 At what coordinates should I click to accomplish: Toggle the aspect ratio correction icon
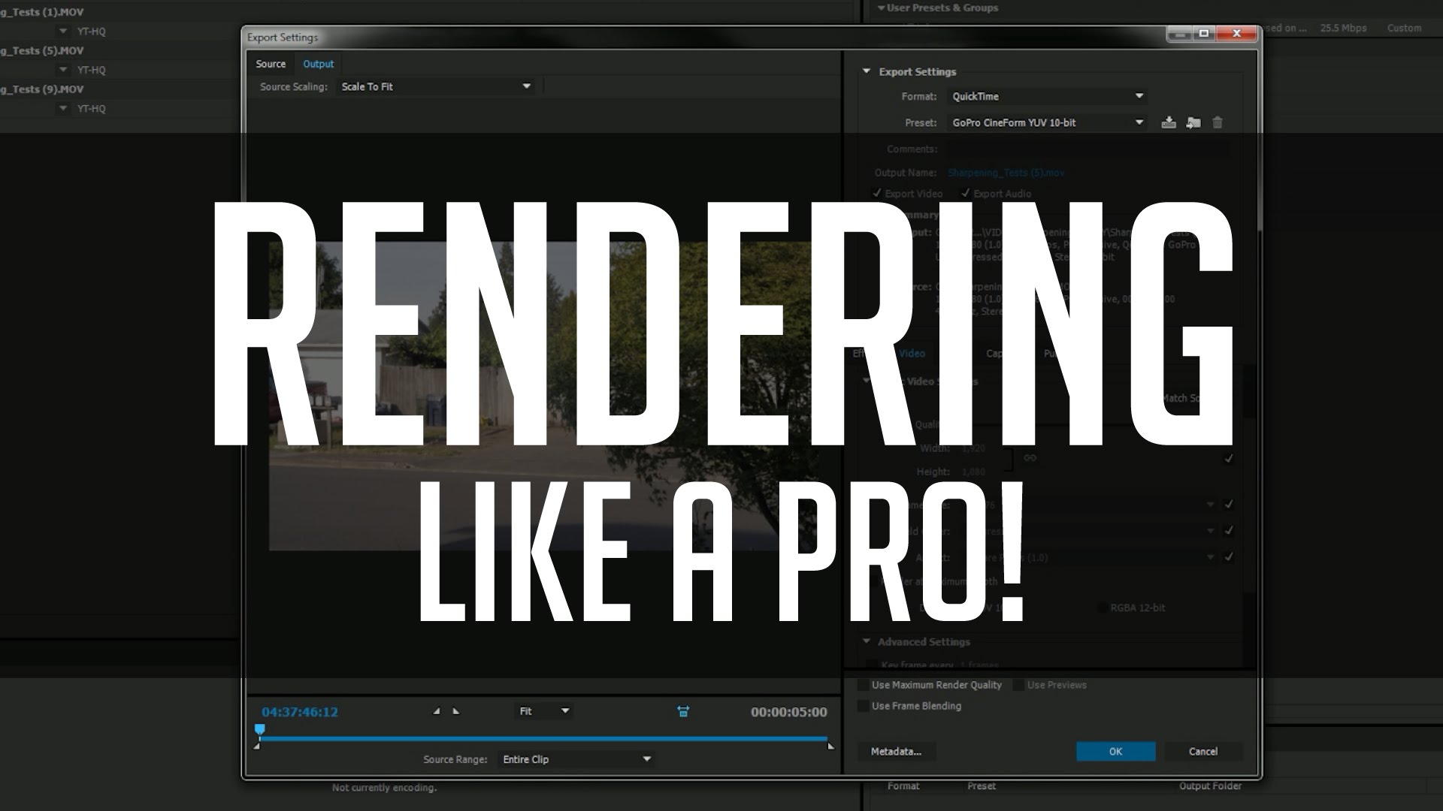683,711
